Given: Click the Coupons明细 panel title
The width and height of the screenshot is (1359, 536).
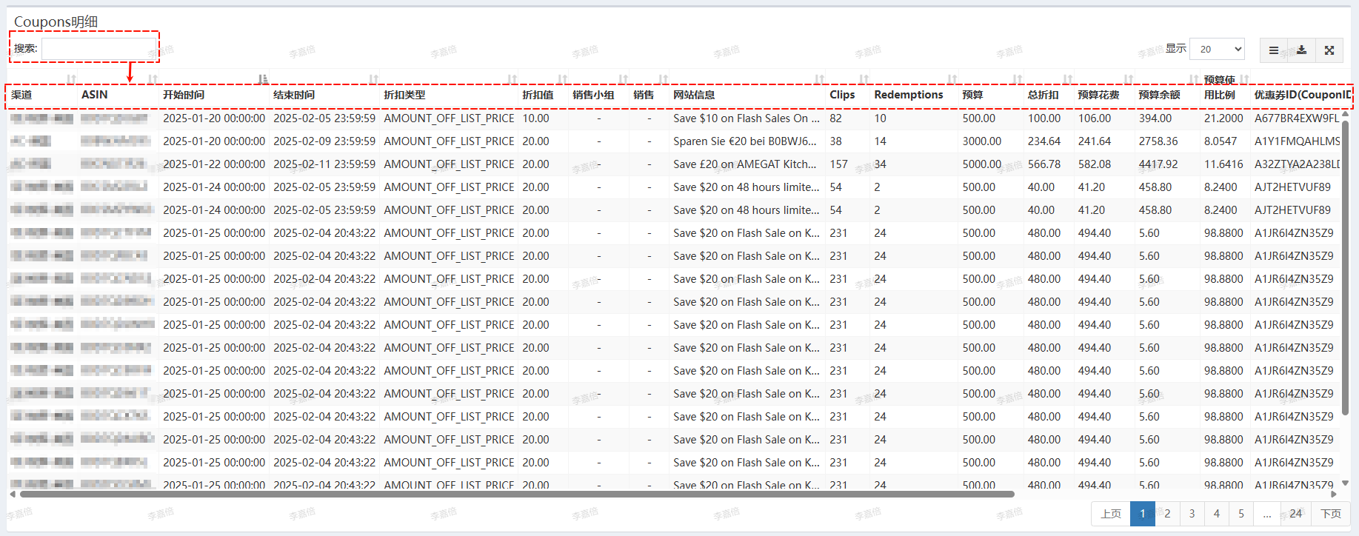Looking at the screenshot, I should 56,21.
